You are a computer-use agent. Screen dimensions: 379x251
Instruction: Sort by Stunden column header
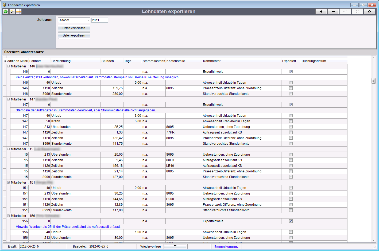[x=112, y=61]
